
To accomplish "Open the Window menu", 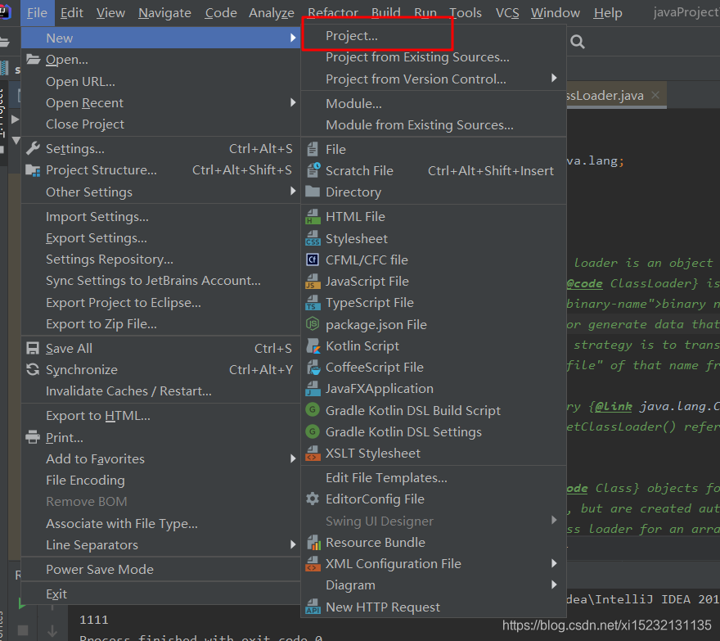I will (556, 13).
